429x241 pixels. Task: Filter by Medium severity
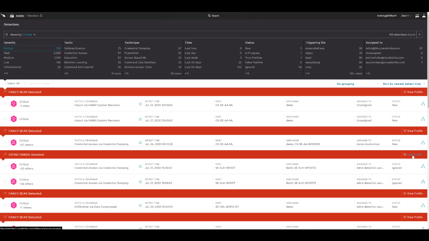32,58
